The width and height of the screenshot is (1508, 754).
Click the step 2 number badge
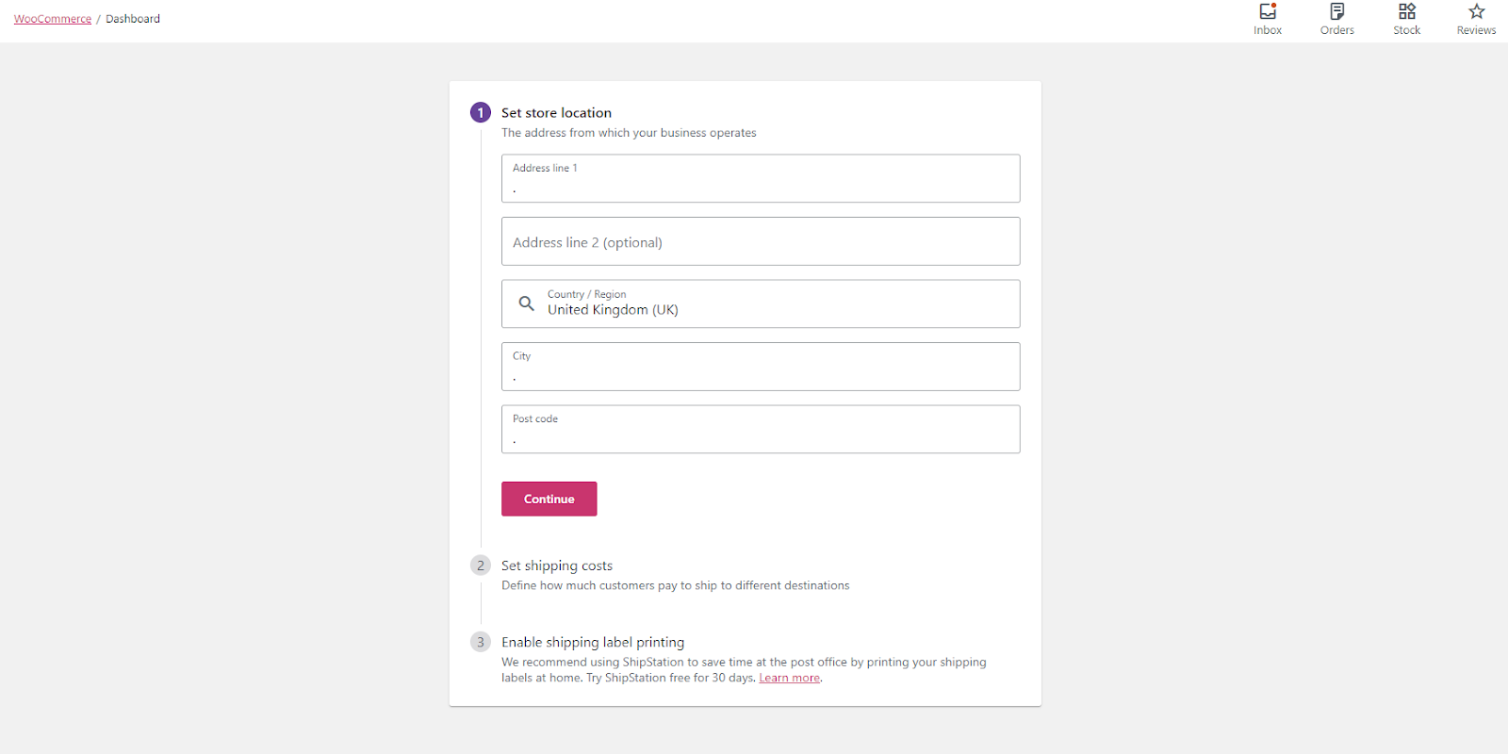(x=481, y=565)
